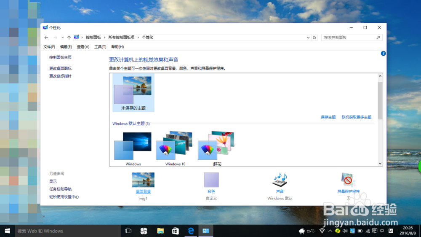The height and width of the screenshot is (237, 421).
Task: Click the theme list scrollbar thumb
Action: (380, 100)
